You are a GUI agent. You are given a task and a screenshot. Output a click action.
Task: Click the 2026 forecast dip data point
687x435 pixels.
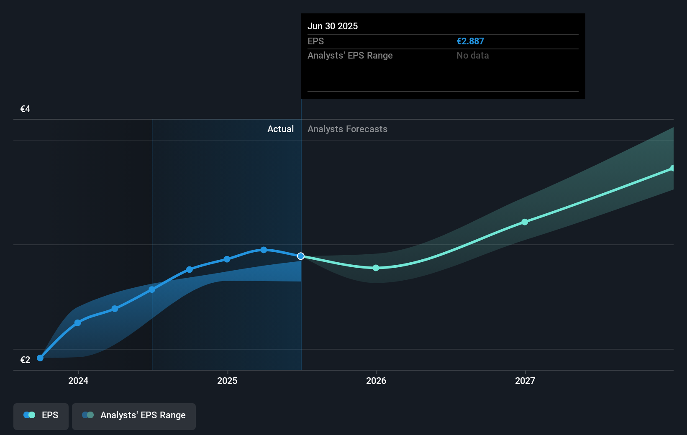pos(376,268)
